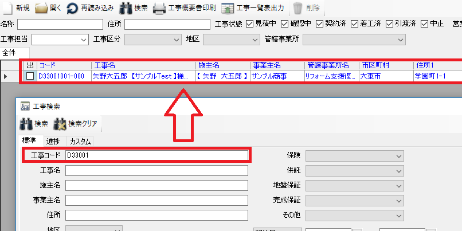
Task: Click the 検索 binoculars in the 工事検索 dialog
Action: (x=26, y=123)
